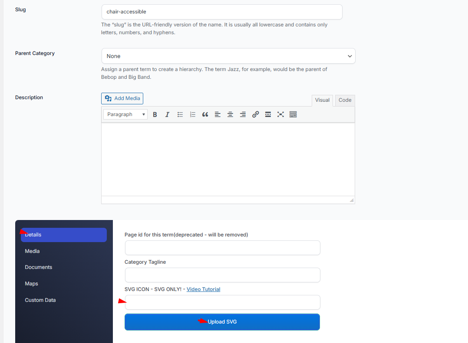Screen dimensions: 468x343
Task: Enter fullscreen distraction-free editor mode
Action: pos(280,114)
